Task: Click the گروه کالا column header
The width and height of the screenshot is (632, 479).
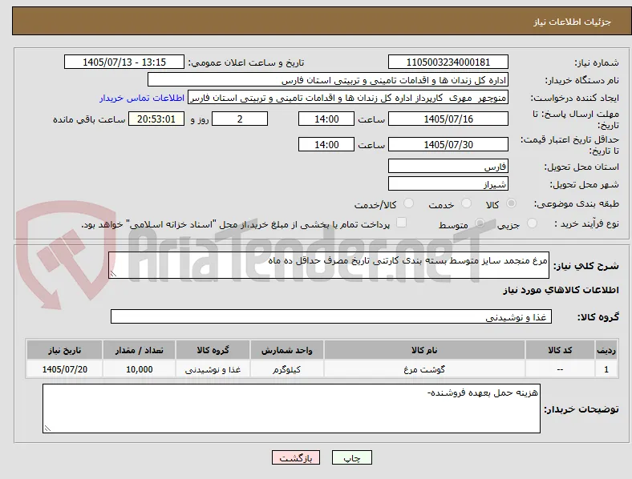Action: point(213,350)
